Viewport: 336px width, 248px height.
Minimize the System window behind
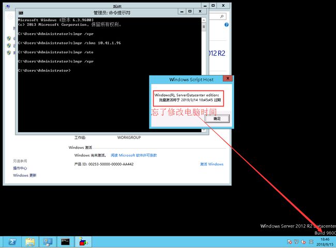coord(205,6)
